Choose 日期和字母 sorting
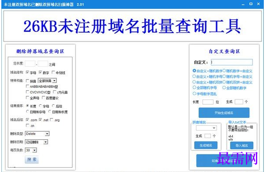 [x=27, y=112]
